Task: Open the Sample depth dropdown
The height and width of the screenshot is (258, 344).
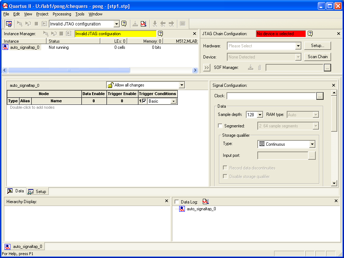Action: coord(260,115)
